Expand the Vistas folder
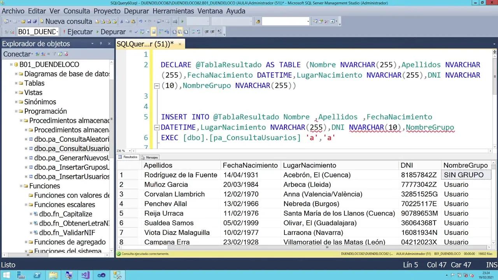This screenshot has height=280, width=498. point(16,93)
